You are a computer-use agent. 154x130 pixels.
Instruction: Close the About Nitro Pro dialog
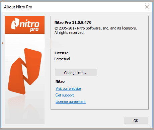(147, 7)
